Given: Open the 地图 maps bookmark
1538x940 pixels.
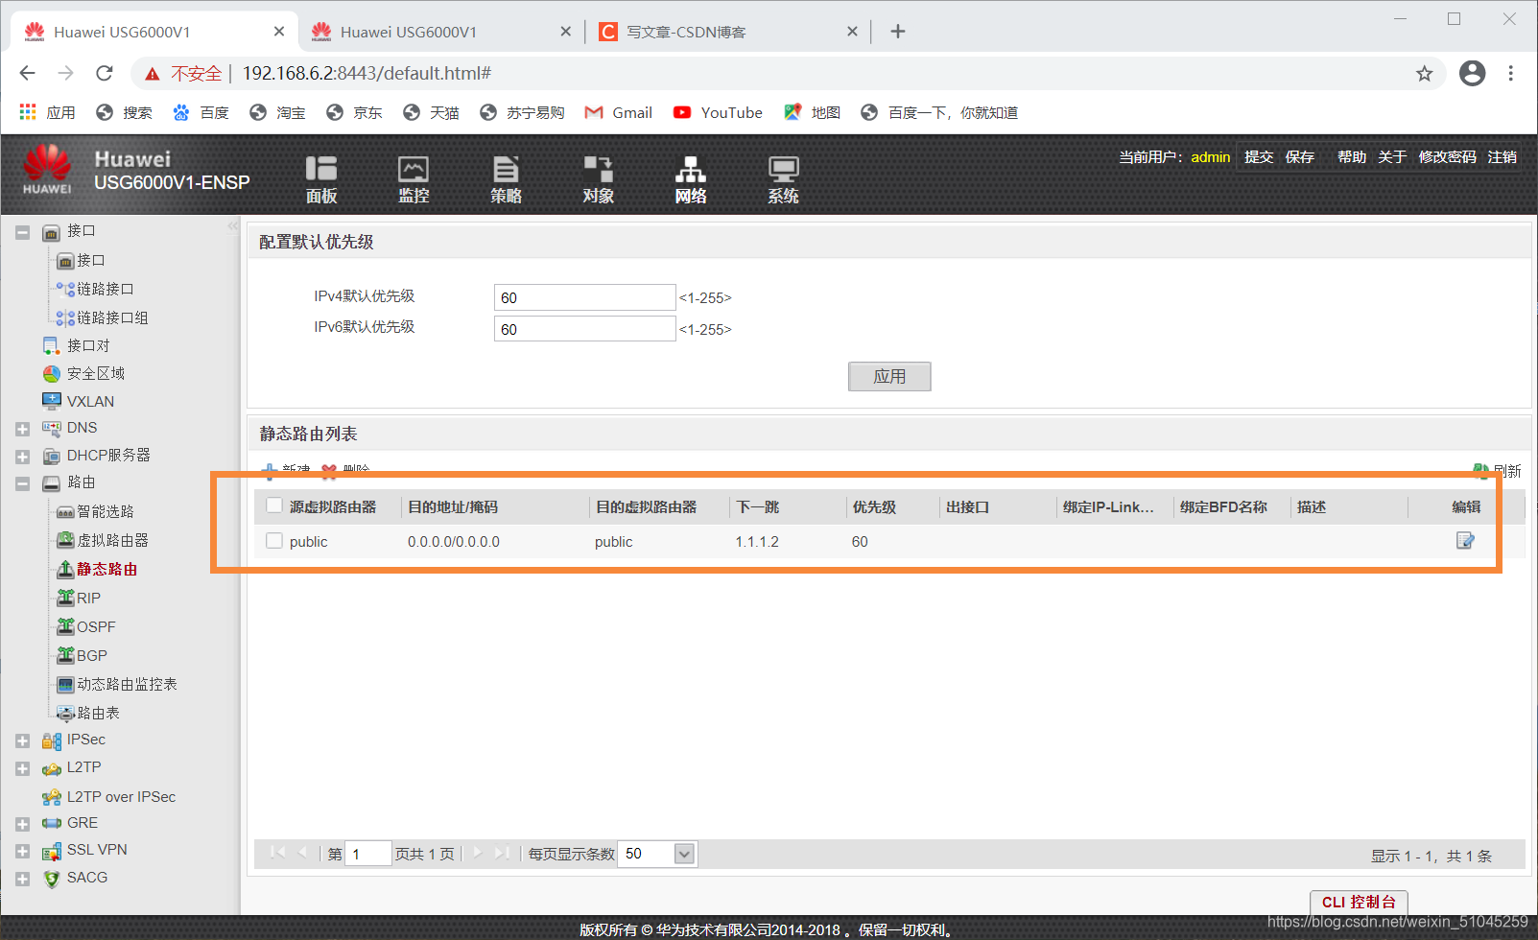Looking at the screenshot, I should [x=812, y=112].
